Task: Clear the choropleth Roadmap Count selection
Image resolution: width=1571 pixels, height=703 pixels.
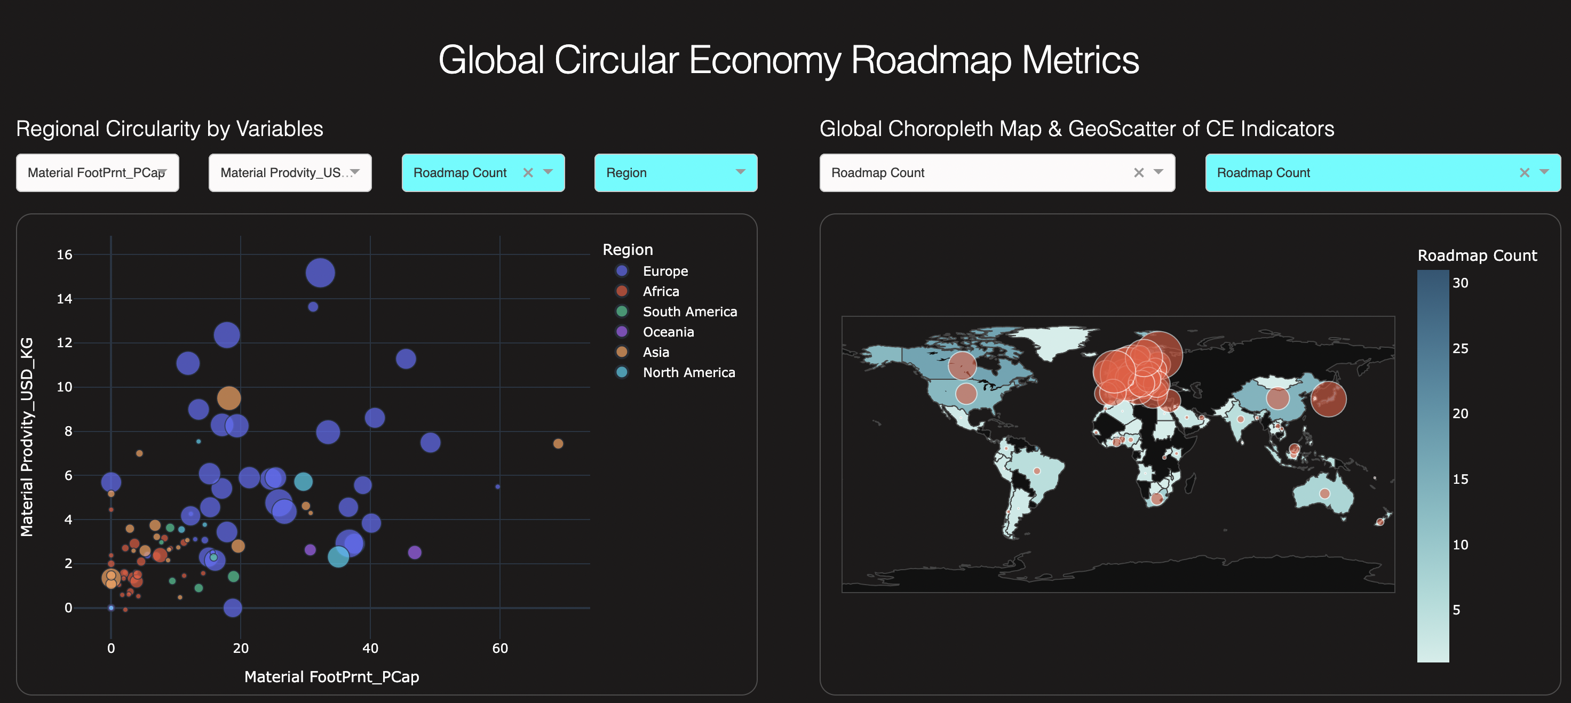Action: coord(1138,173)
